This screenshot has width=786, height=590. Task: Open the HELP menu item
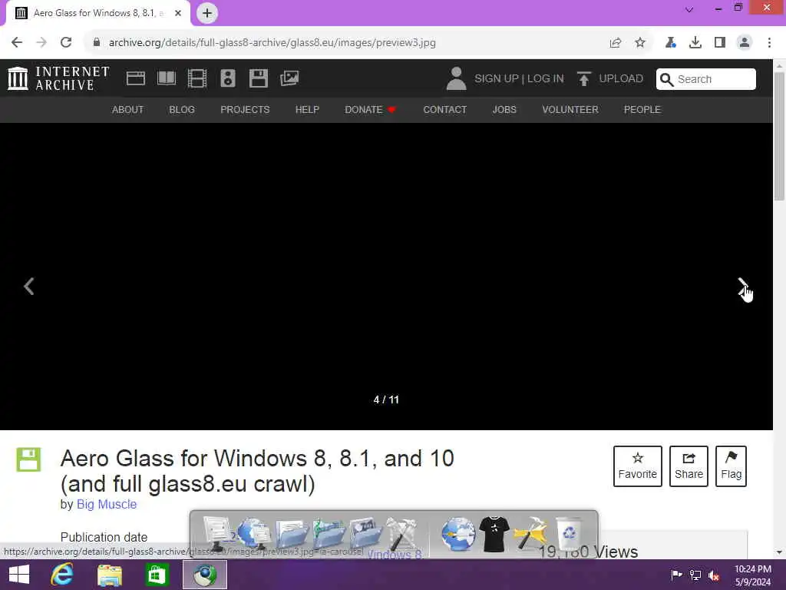(x=307, y=109)
